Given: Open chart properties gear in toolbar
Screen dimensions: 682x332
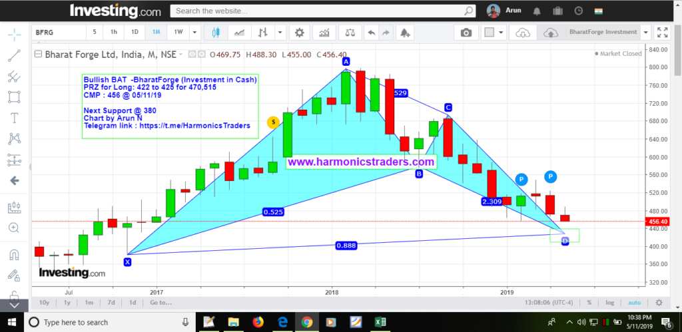Looking at the screenshot, I should [x=299, y=33].
